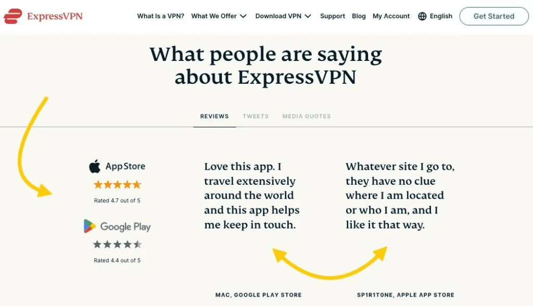
Task: Click the ExpressVPN logo icon
Action: click(x=12, y=16)
